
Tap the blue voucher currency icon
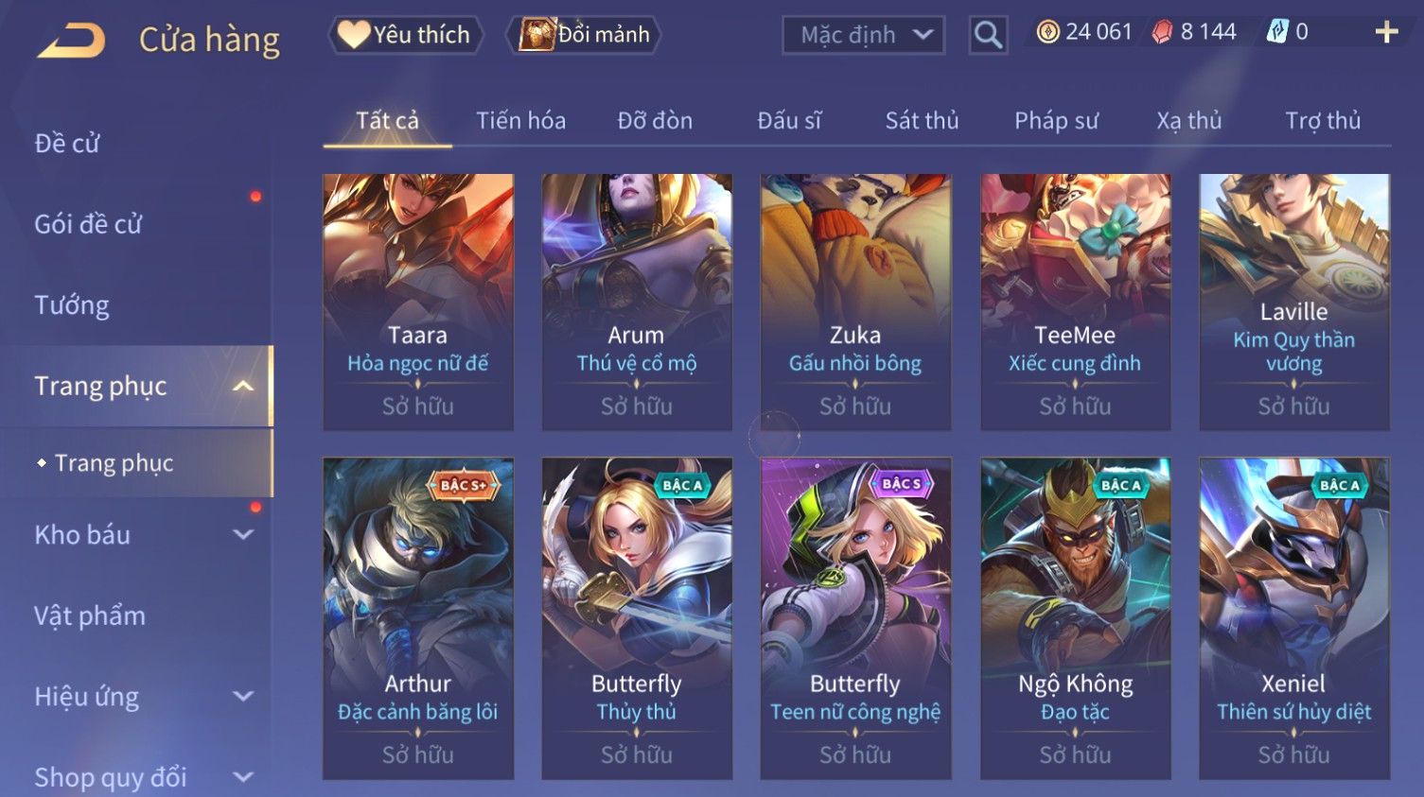(x=1277, y=32)
